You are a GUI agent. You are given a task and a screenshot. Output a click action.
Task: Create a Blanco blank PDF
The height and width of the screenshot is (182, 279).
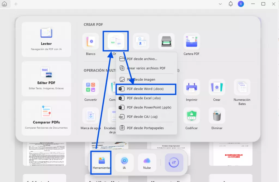90,41
